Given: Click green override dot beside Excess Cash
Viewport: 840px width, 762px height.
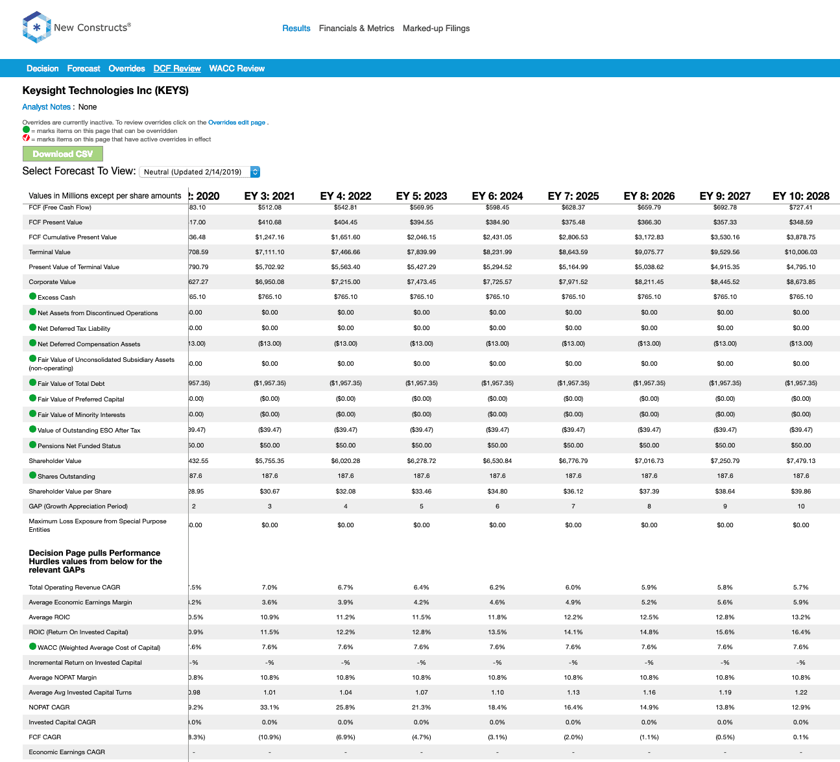Looking at the screenshot, I should 32,296.
